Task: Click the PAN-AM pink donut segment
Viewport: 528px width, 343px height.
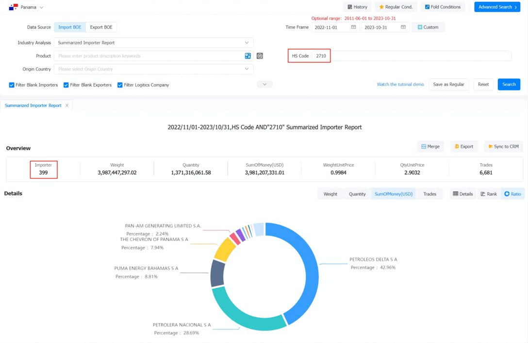Action: (x=235, y=239)
